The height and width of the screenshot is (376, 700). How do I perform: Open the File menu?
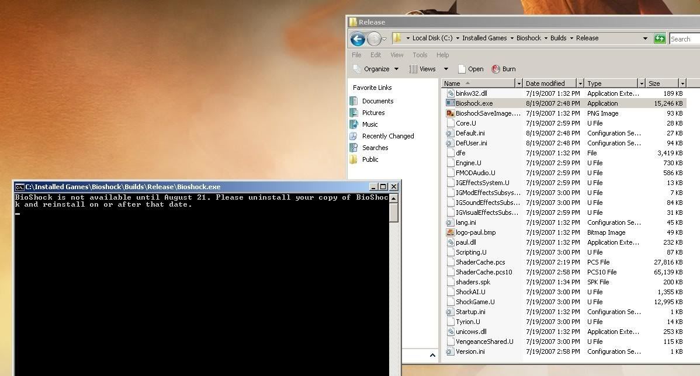coord(356,55)
